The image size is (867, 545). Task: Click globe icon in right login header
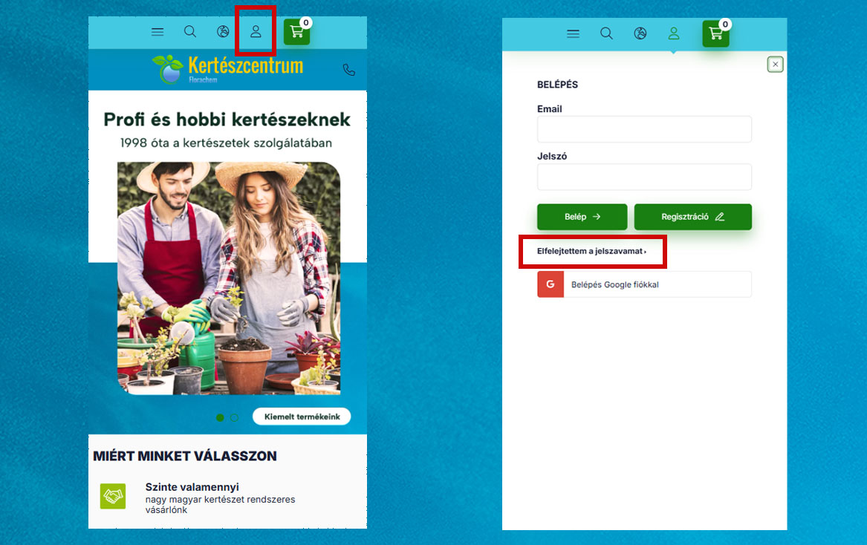click(x=640, y=33)
